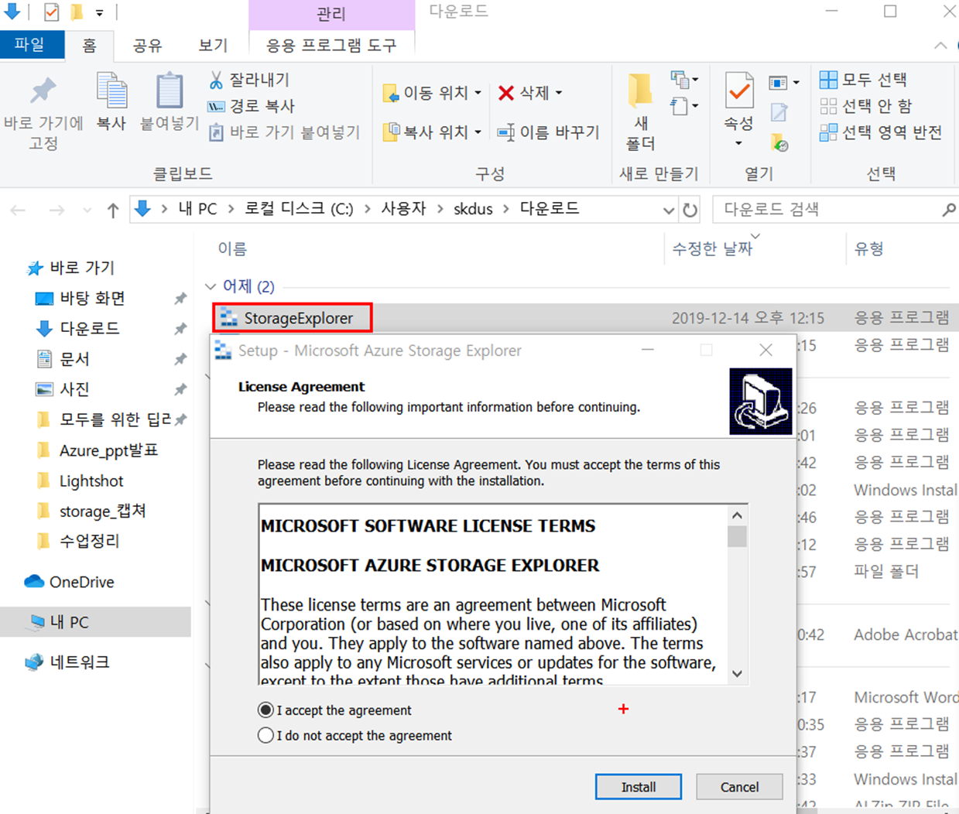Select Cut (잘라내기) in the ribbon
The height and width of the screenshot is (814, 959).
coord(249,80)
